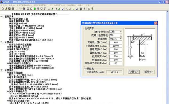This screenshot has height=104, width=169.
Task: Click report line fc=9.6 (N/mm2)
Action: click(x=31, y=56)
